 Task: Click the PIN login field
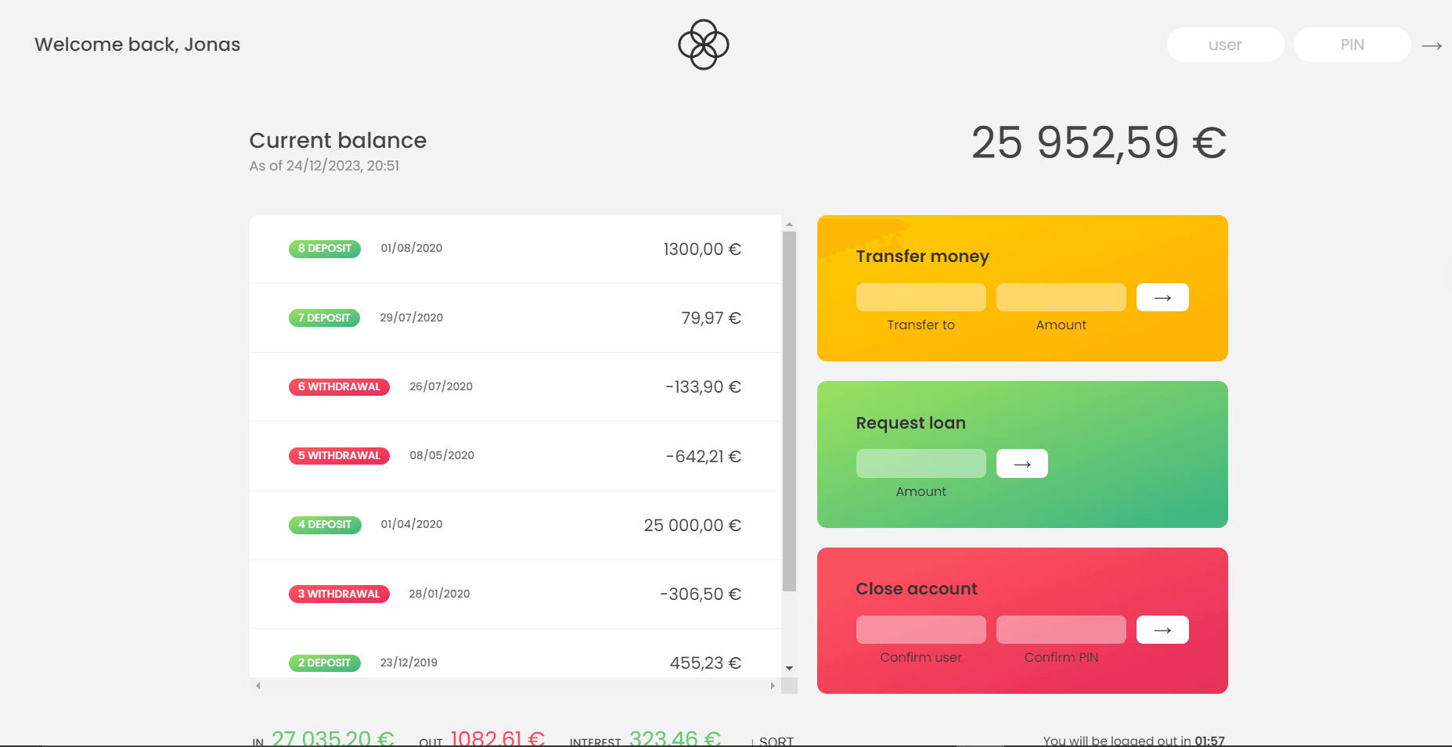pyautogui.click(x=1352, y=45)
